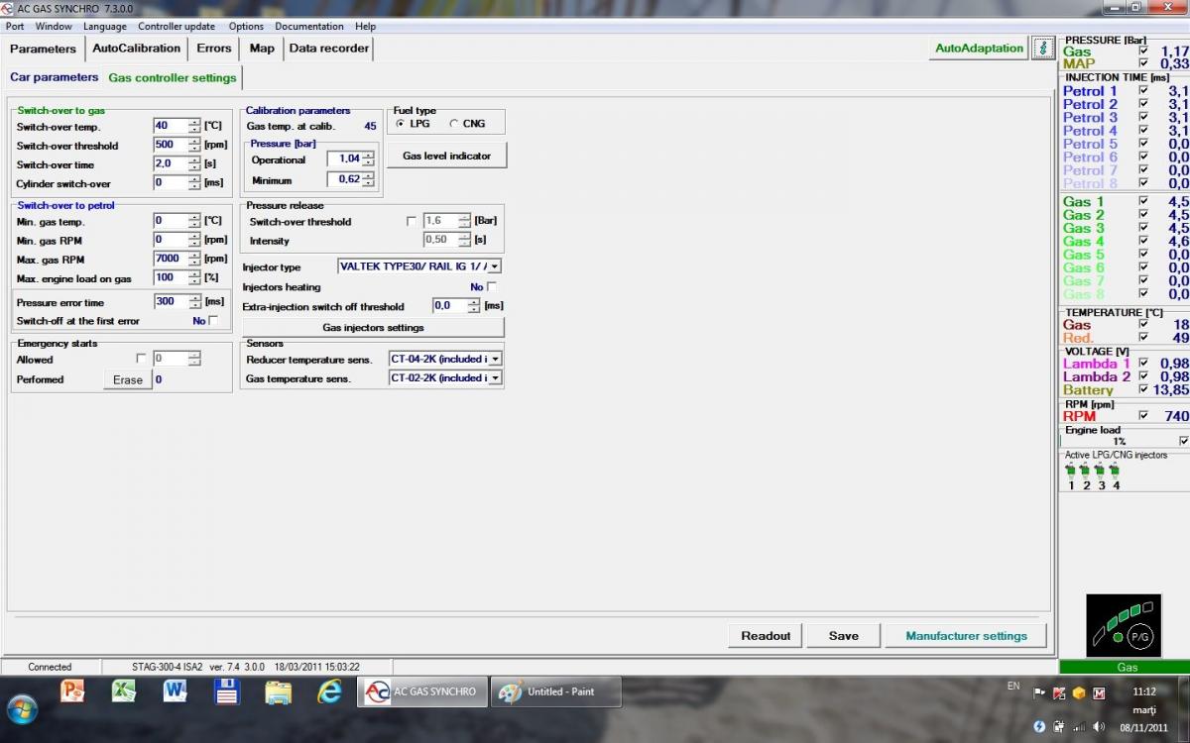Open the floppy disk taskbar icon
This screenshot has height=743, width=1190.
click(226, 690)
